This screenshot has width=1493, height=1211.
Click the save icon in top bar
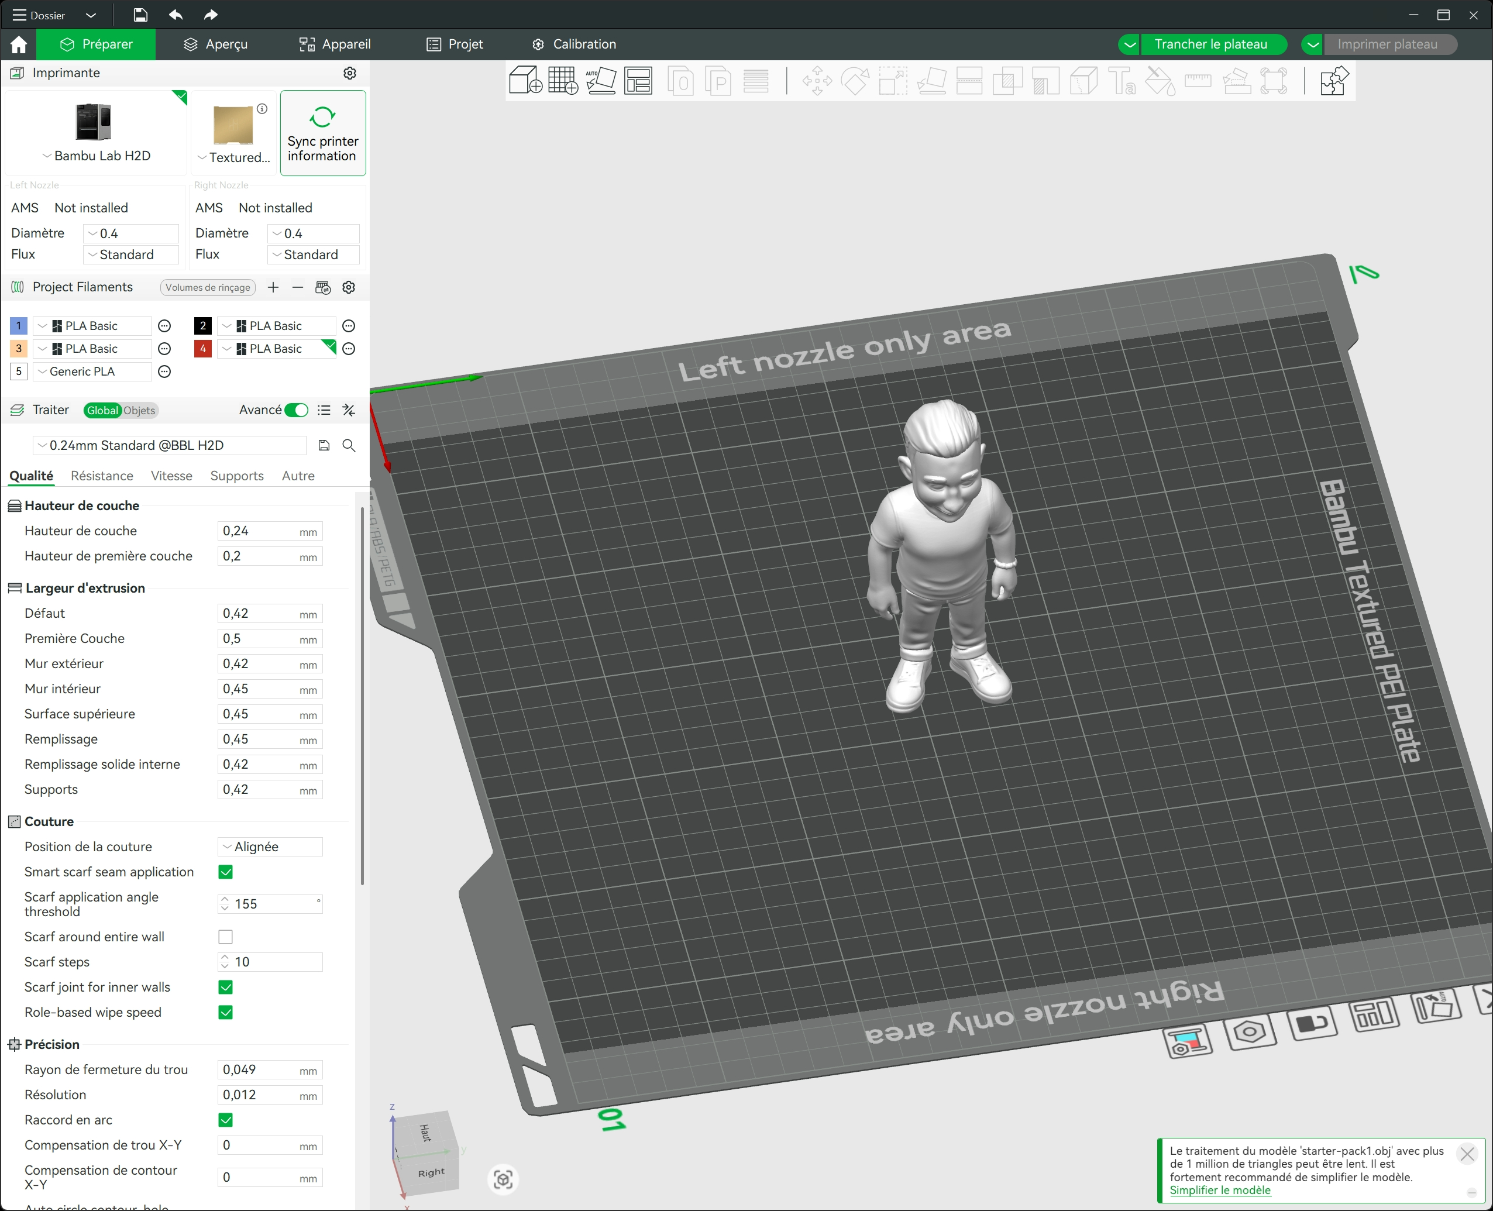tap(140, 15)
